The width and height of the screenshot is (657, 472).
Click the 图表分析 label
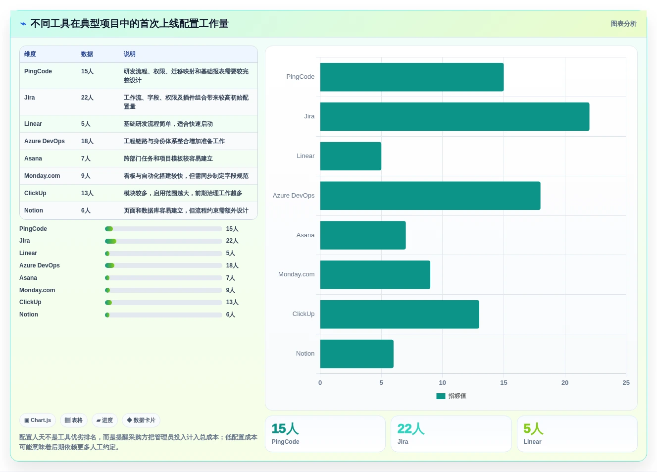tap(623, 24)
